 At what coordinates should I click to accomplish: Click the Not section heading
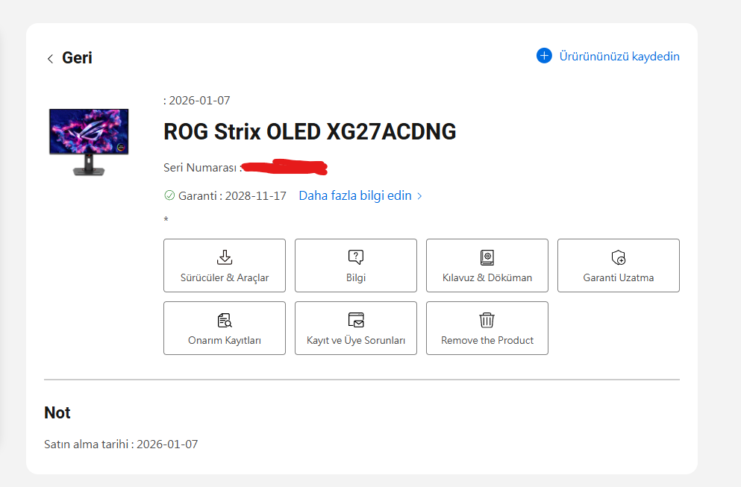[x=57, y=413]
